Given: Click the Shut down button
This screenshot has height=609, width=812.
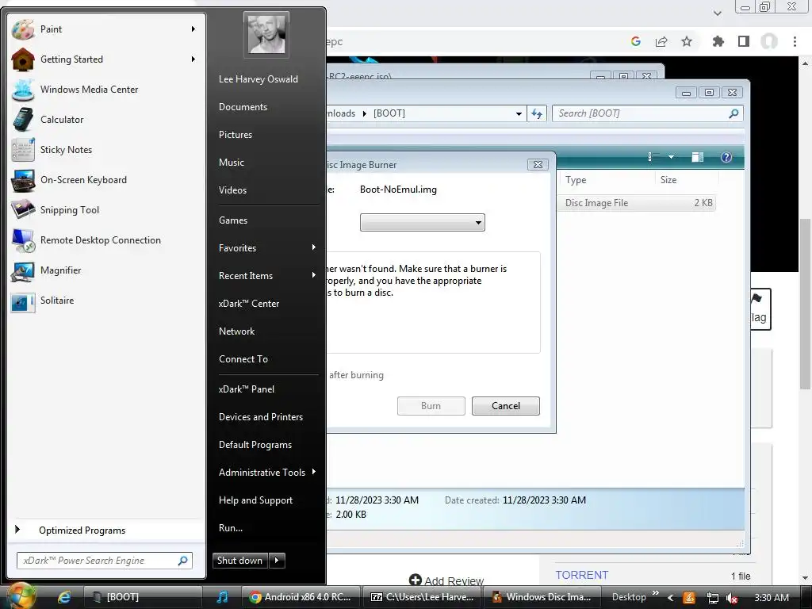Looking at the screenshot, I should click(x=239, y=561).
